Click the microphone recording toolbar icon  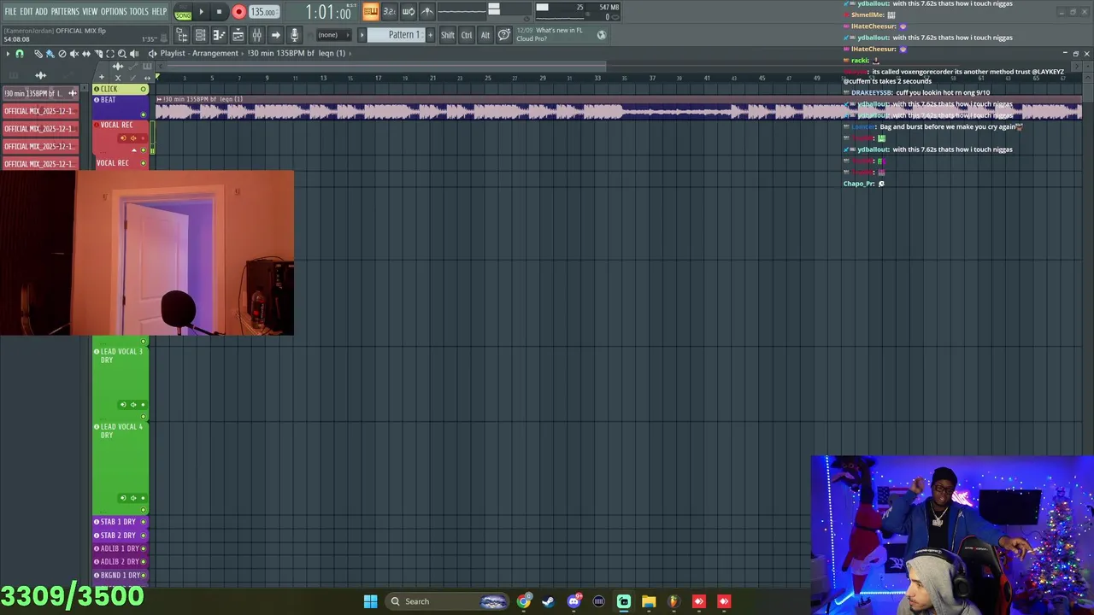click(x=294, y=35)
